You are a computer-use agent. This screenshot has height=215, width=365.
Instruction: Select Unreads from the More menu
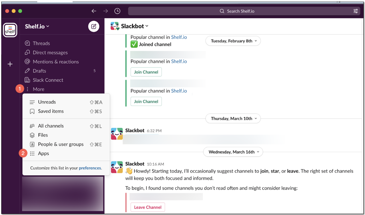point(66,102)
